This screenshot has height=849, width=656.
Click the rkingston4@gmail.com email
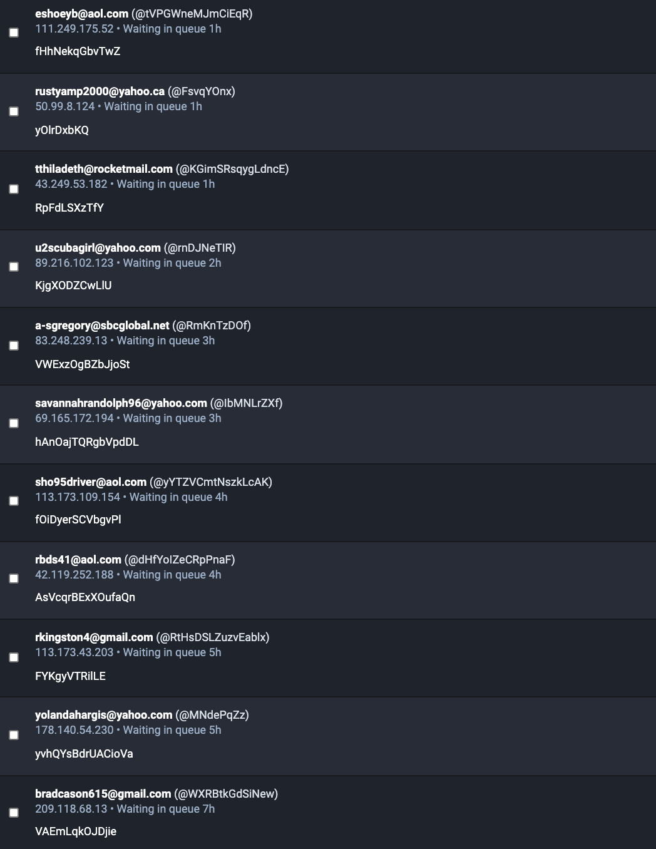(x=94, y=637)
